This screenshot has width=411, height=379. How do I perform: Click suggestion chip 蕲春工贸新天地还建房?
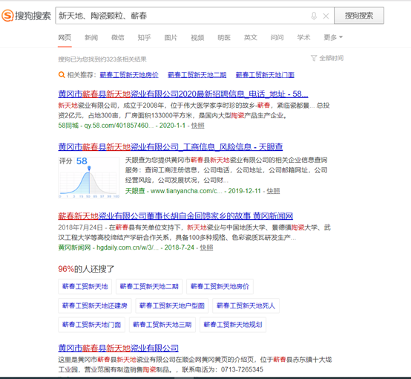[95, 305]
